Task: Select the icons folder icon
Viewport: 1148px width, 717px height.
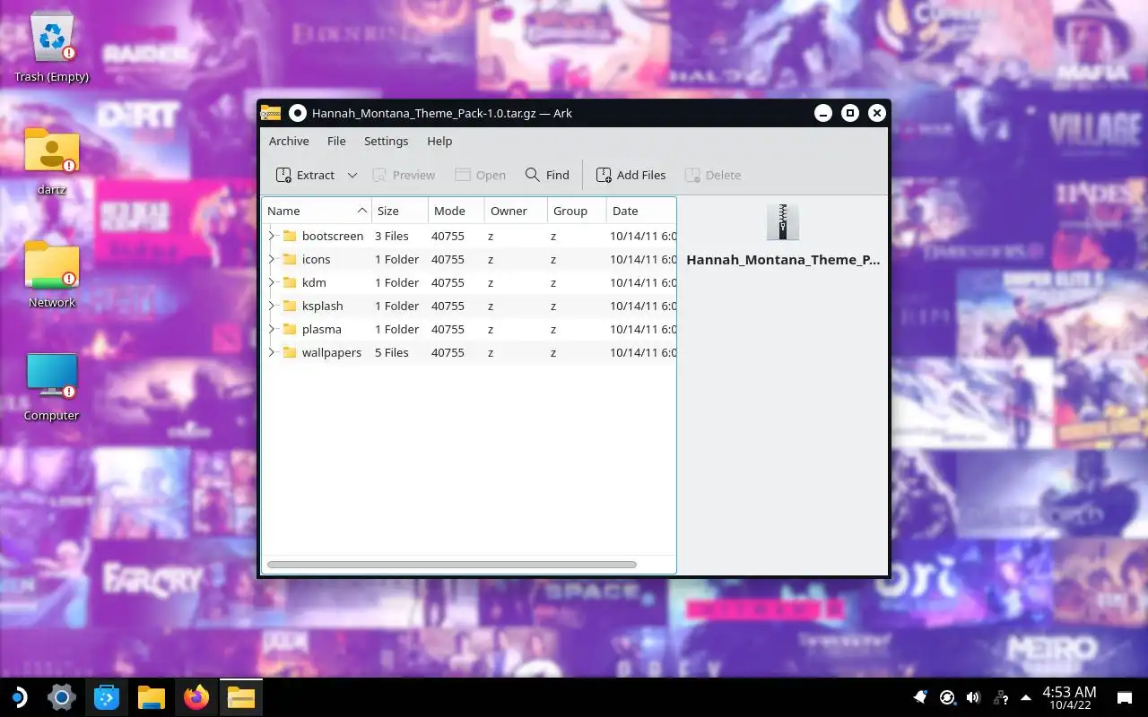Action: click(x=289, y=259)
